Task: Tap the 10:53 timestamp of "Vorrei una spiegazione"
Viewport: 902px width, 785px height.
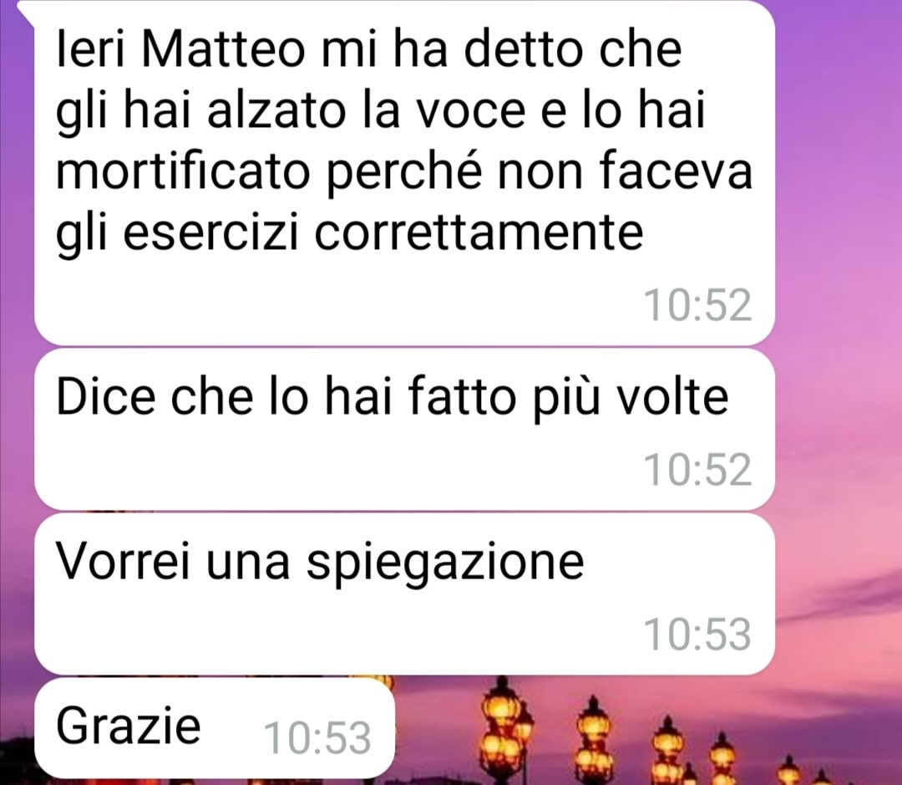Action: click(x=697, y=635)
